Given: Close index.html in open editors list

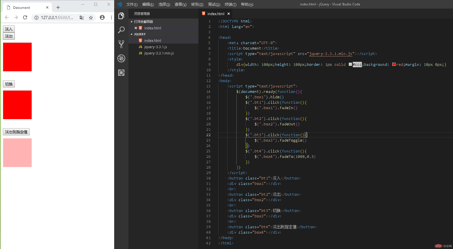Looking at the screenshot, I should point(136,28).
